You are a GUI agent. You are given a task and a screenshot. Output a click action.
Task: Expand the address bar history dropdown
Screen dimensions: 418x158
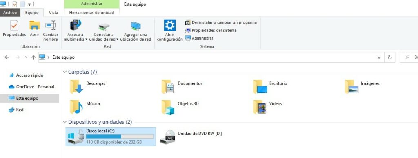[379, 57]
